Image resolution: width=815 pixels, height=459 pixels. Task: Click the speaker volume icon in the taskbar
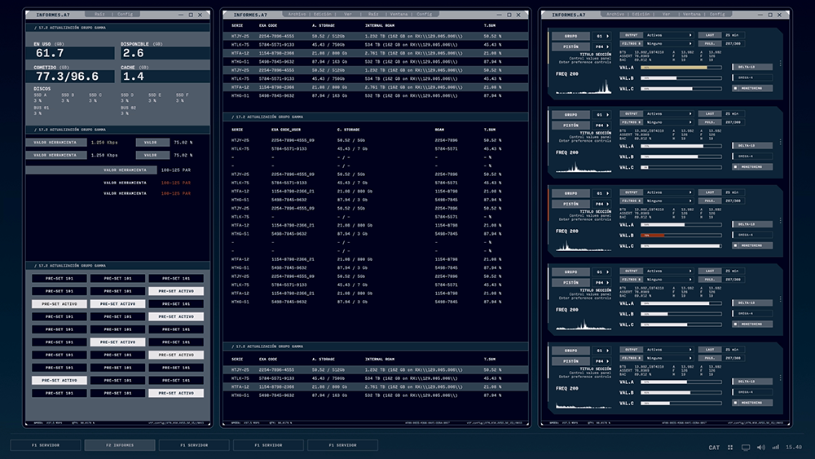[x=761, y=447]
